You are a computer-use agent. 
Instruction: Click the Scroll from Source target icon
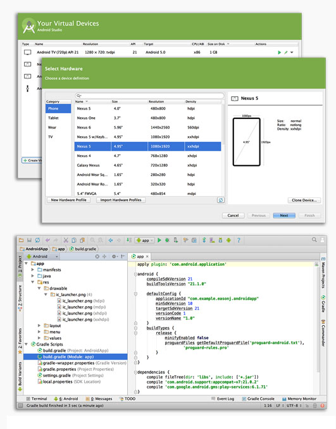(x=97, y=256)
